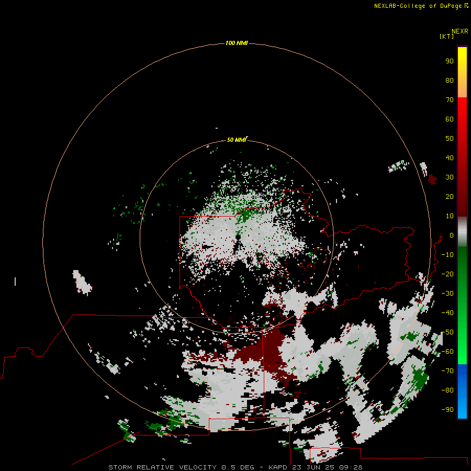The image size is (471, 471).
Task: Click the 60 value on the velocity scale
Action: pos(450,119)
